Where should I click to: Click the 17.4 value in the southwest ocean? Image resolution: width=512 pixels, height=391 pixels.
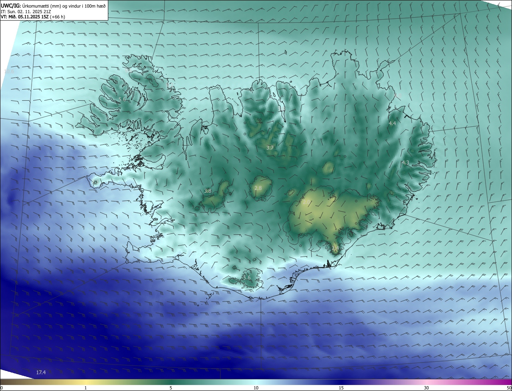pyautogui.click(x=41, y=373)
